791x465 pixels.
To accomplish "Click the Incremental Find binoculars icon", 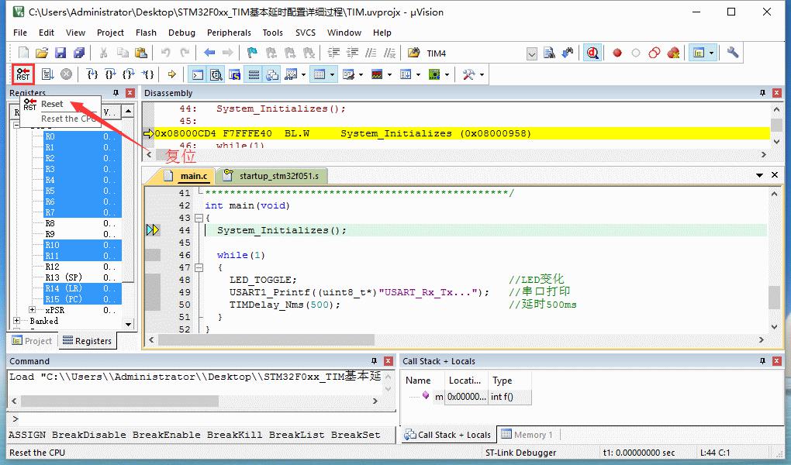I will (x=568, y=53).
